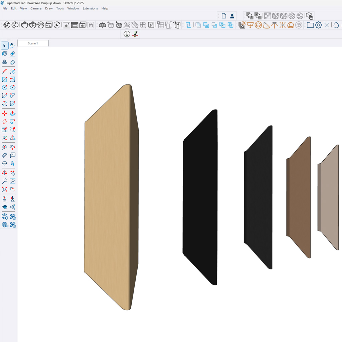342x342 pixels.
Task: Open the Extensions menu
Action: click(90, 8)
